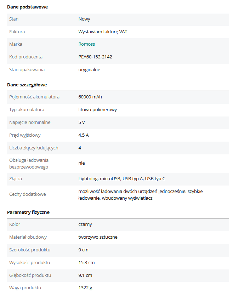Click the connectors list starting with Lightning
233x296 pixels.
point(121,179)
